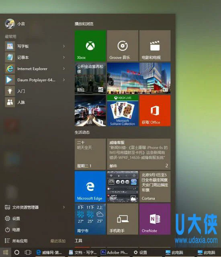Open the 应用商店 tile with racing cars
The width and height of the screenshot is (221, 257).
coord(90,111)
